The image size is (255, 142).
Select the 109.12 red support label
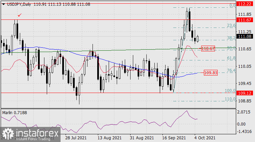pyautogui.click(x=245, y=93)
